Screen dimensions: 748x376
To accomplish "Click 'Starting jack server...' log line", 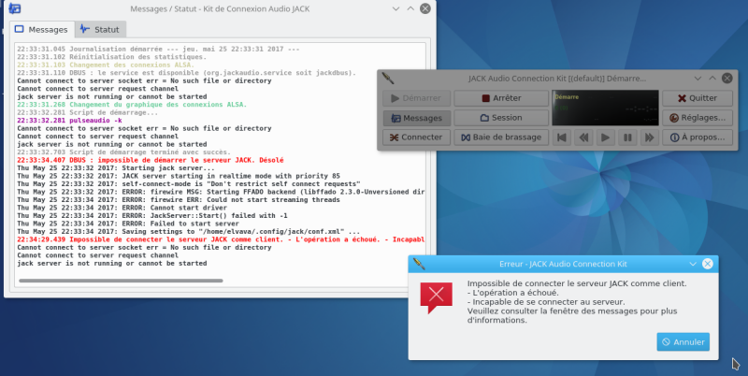I will (x=116, y=168).
